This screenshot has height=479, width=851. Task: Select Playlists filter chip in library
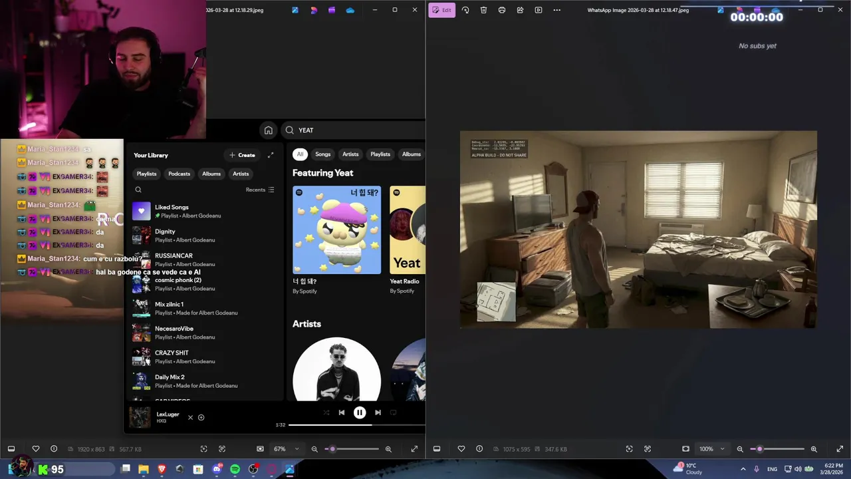[x=146, y=174]
